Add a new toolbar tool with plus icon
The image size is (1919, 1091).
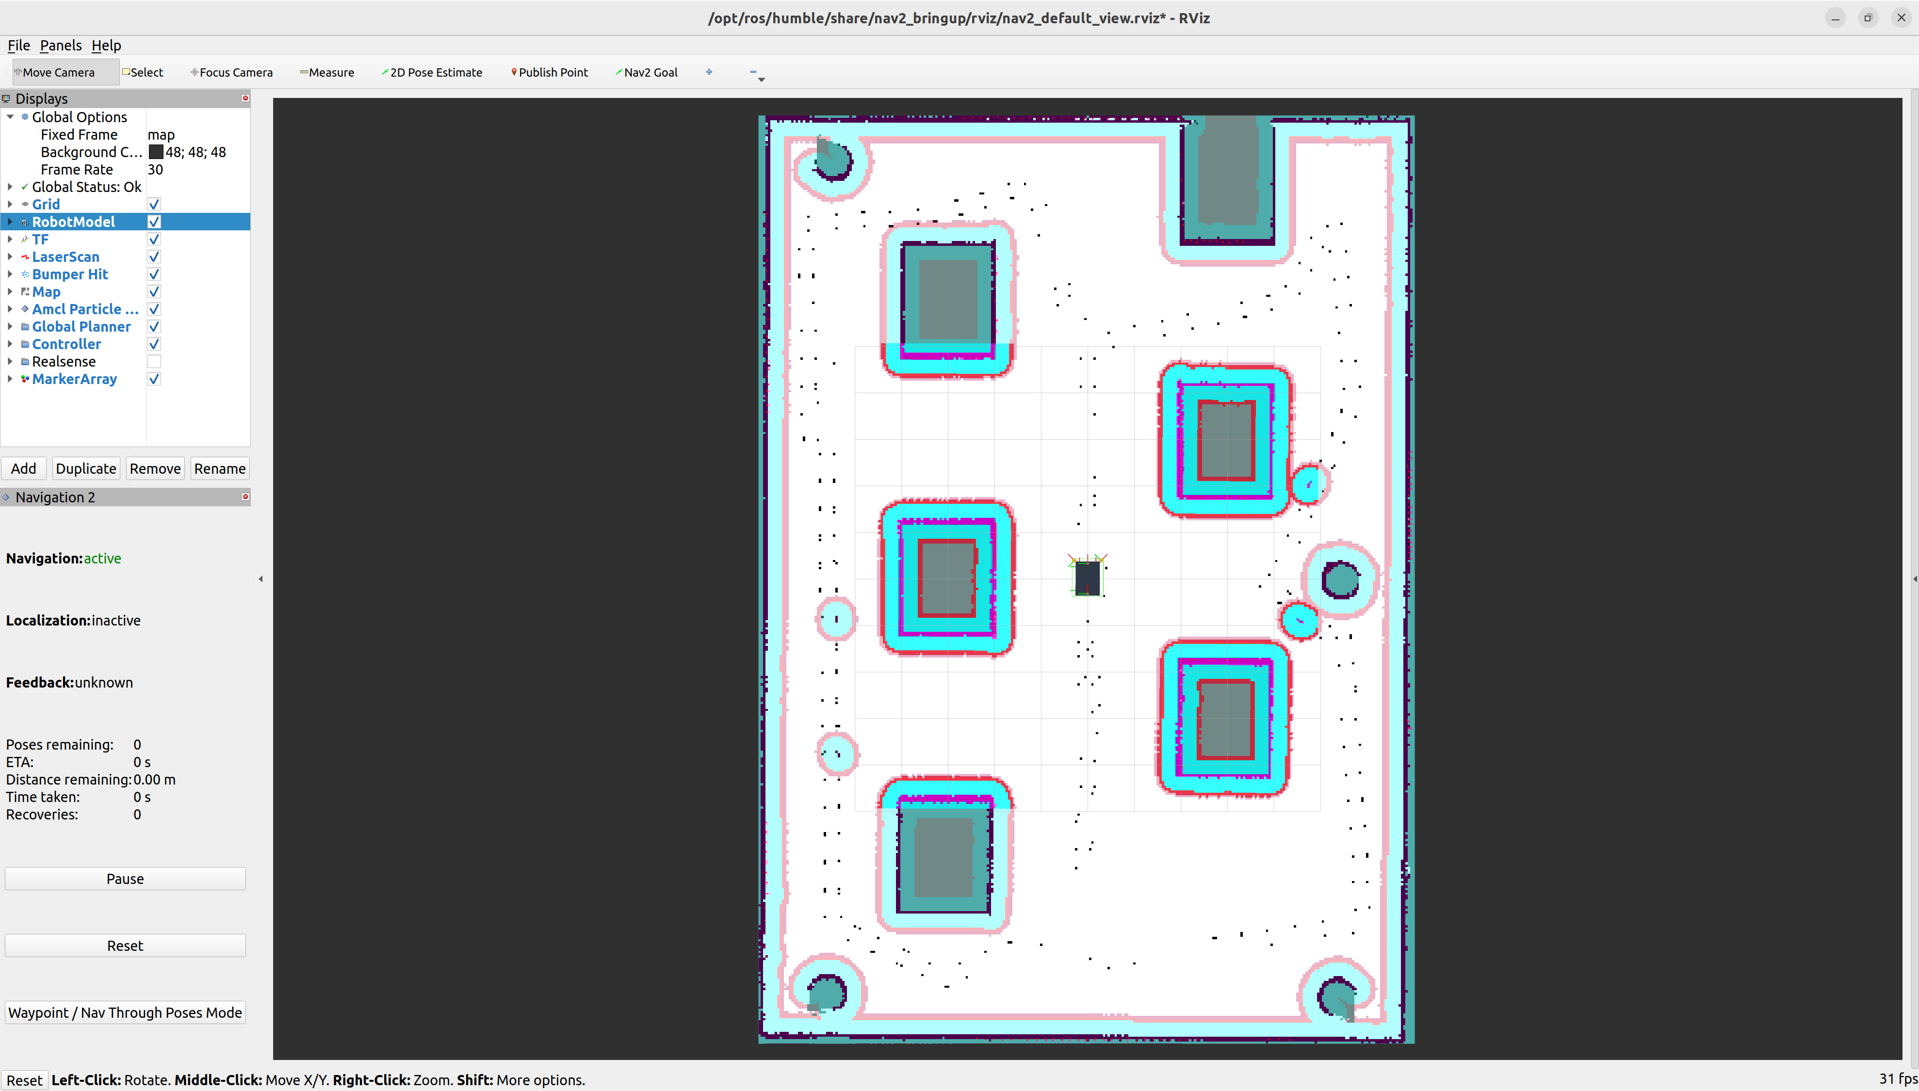click(x=709, y=72)
